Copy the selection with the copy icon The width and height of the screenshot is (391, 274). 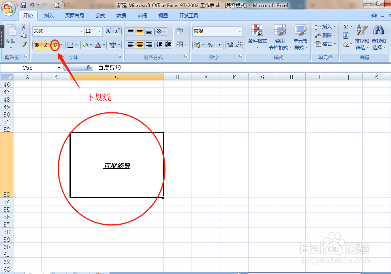[24, 35]
